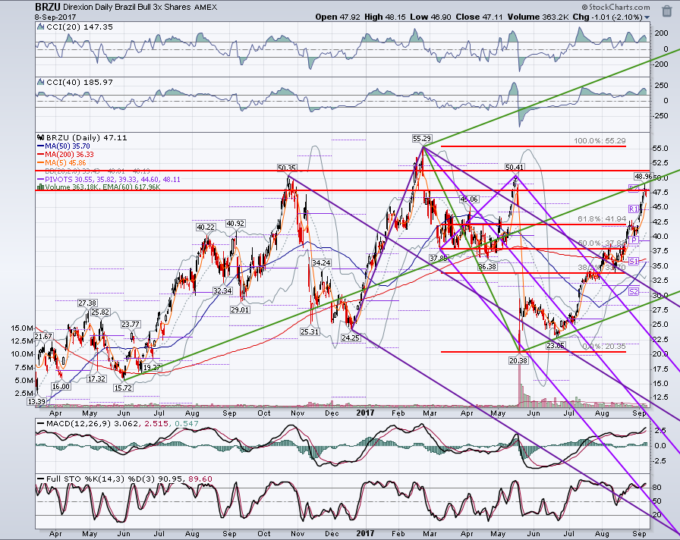Click the area-chart icon beside CCI(20)

tap(41, 27)
